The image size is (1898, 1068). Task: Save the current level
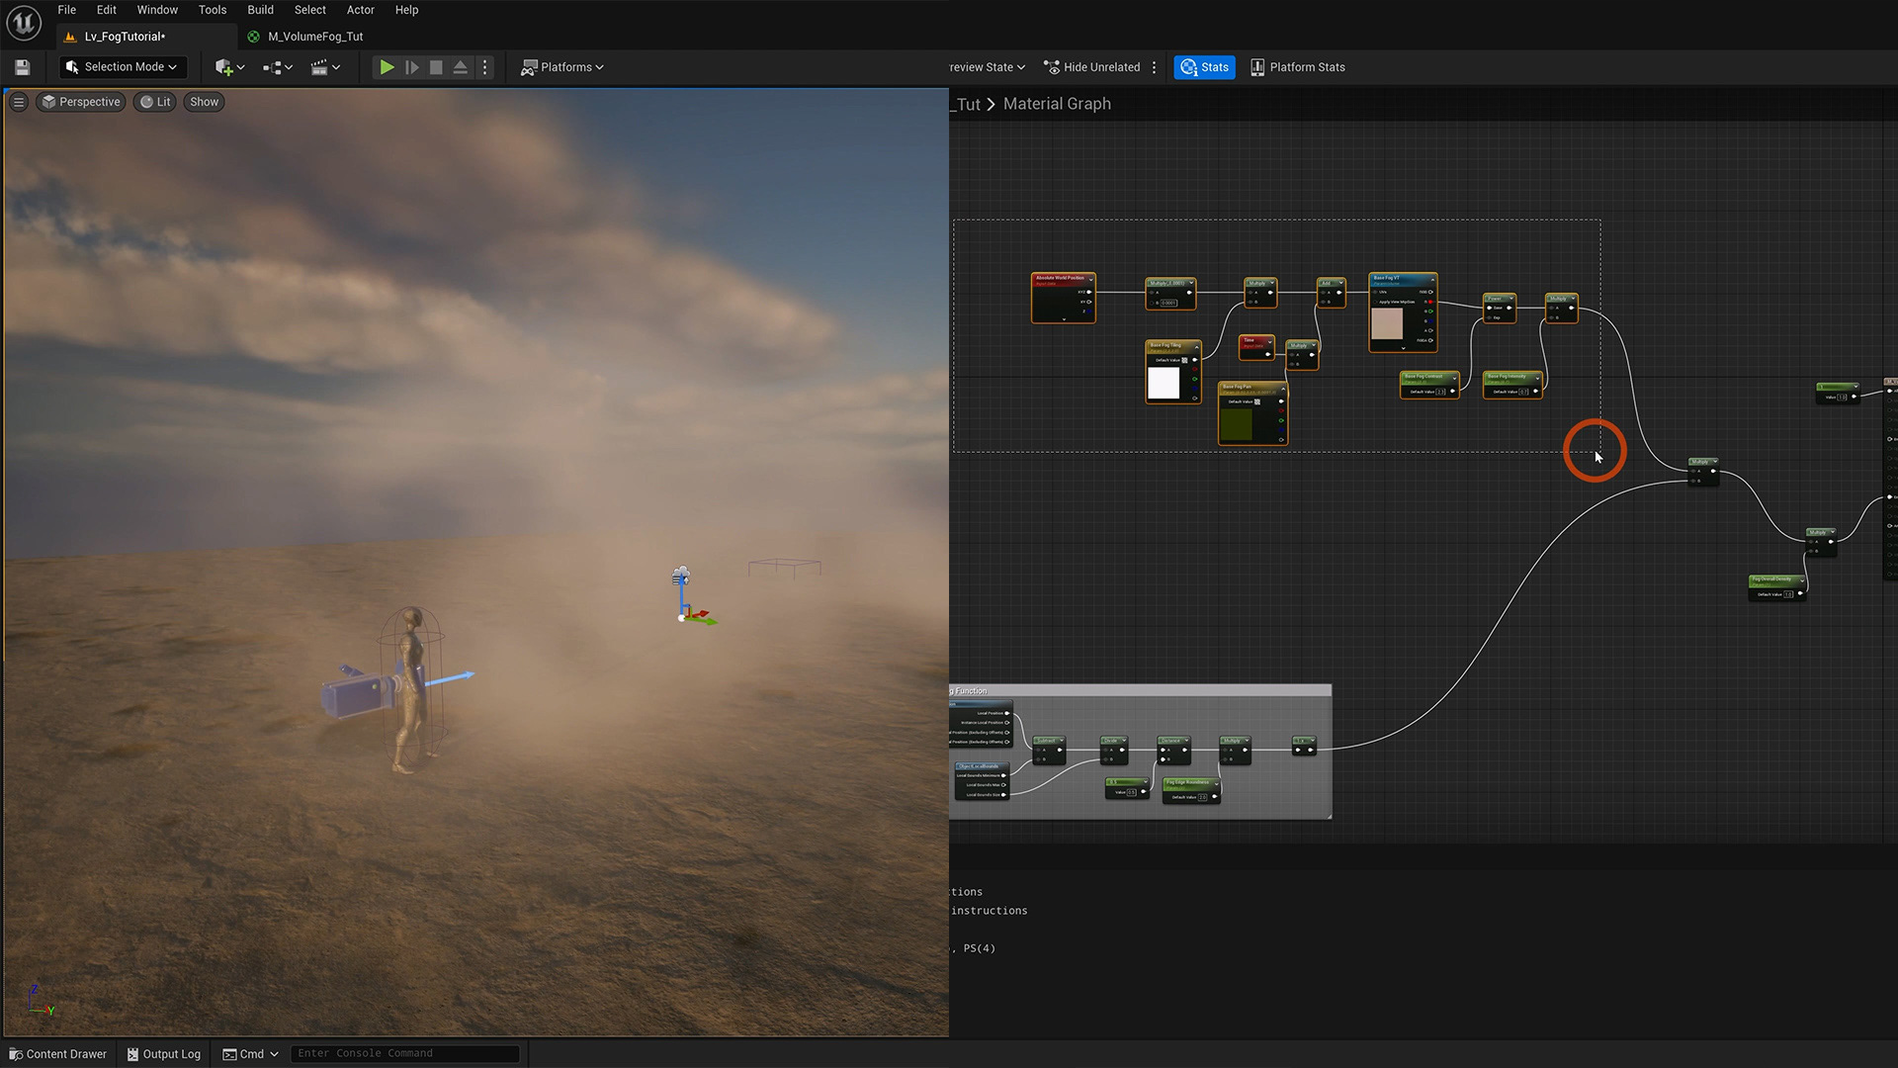pos(22,67)
